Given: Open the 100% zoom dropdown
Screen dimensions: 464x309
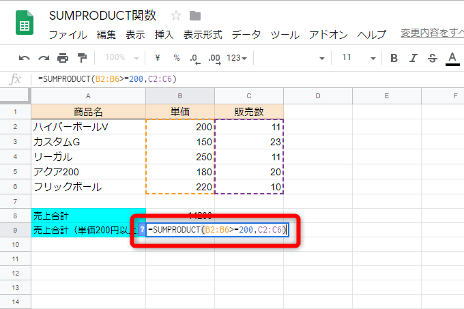Looking at the screenshot, I should (122, 58).
